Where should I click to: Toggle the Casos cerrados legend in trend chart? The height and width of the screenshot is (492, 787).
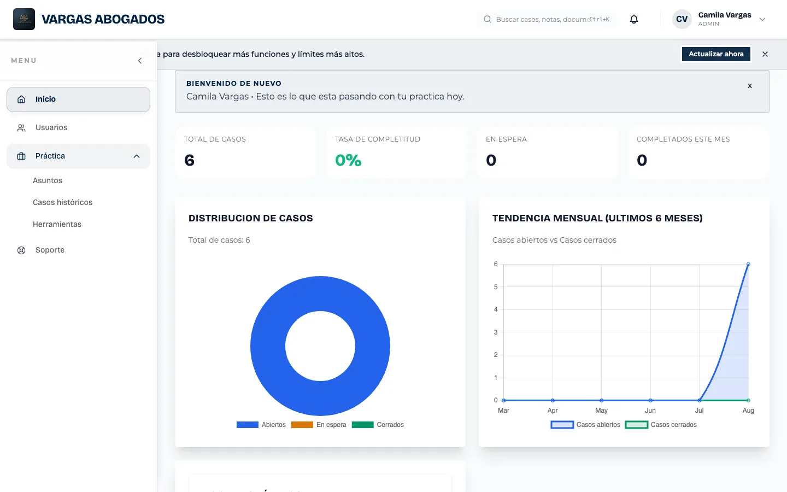(661, 425)
